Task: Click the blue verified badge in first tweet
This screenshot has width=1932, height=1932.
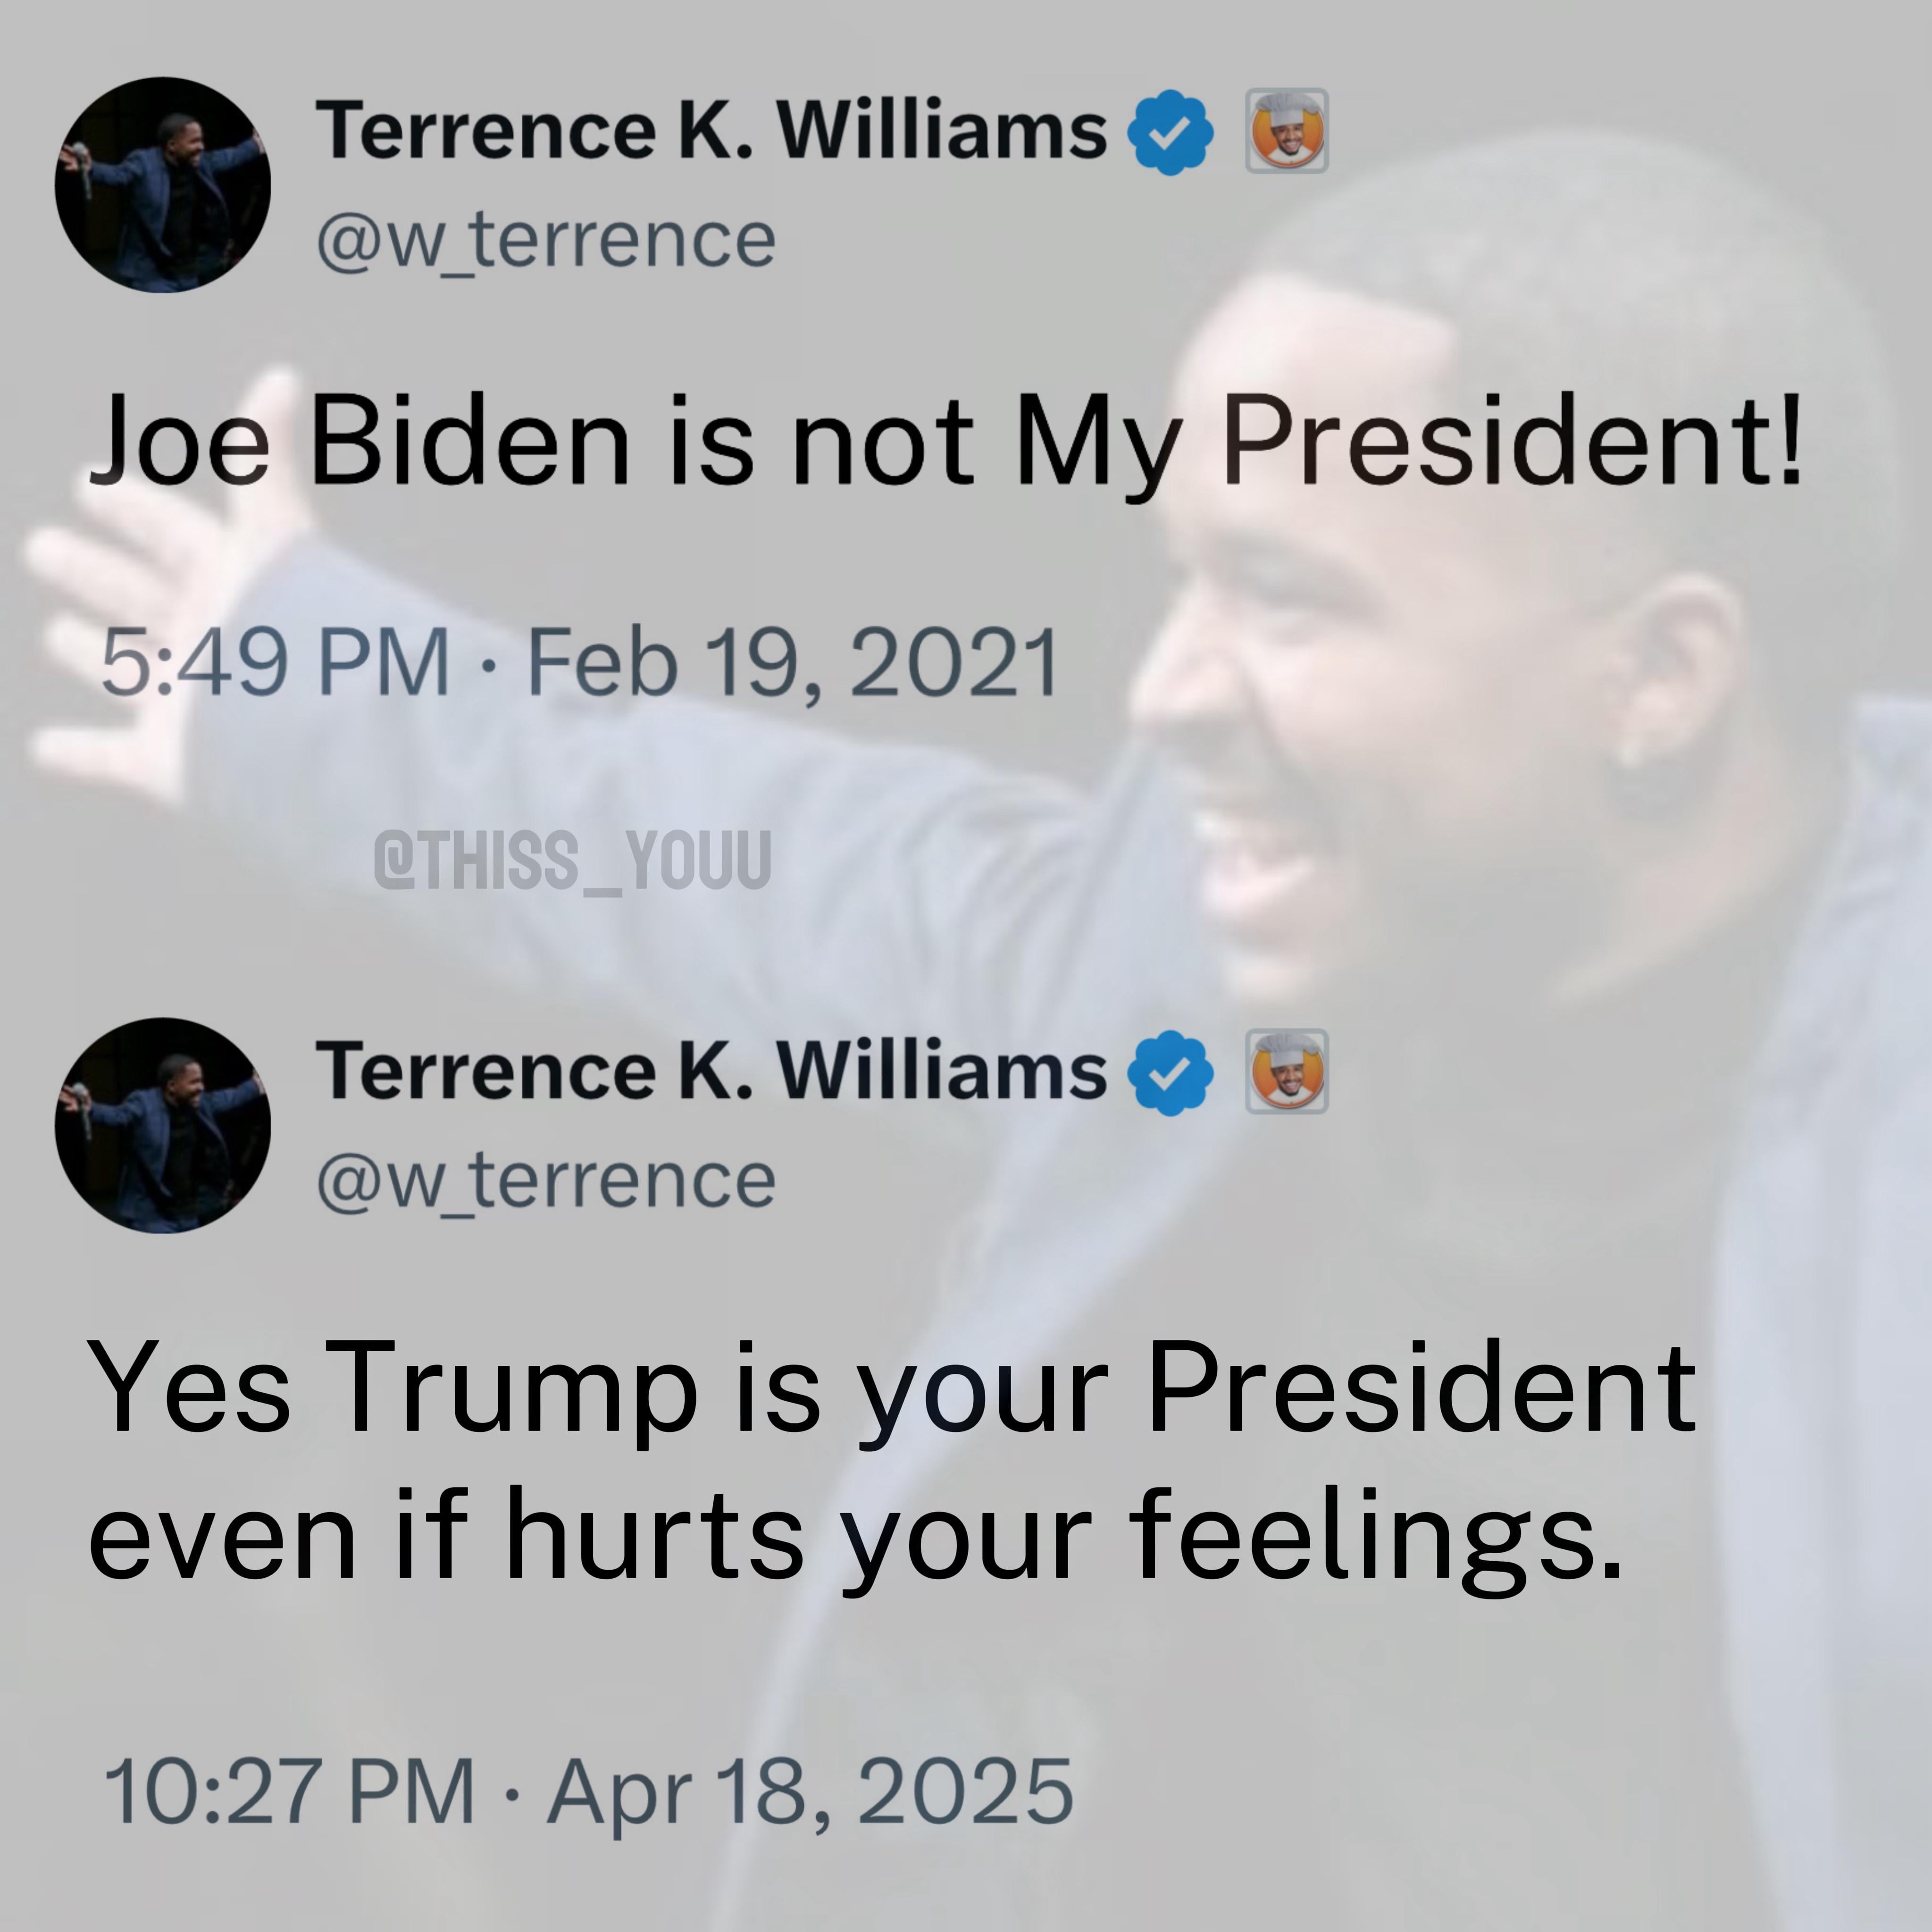Action: pyautogui.click(x=1170, y=132)
